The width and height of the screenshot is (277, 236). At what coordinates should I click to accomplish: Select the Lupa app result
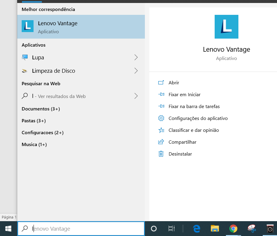click(x=81, y=57)
